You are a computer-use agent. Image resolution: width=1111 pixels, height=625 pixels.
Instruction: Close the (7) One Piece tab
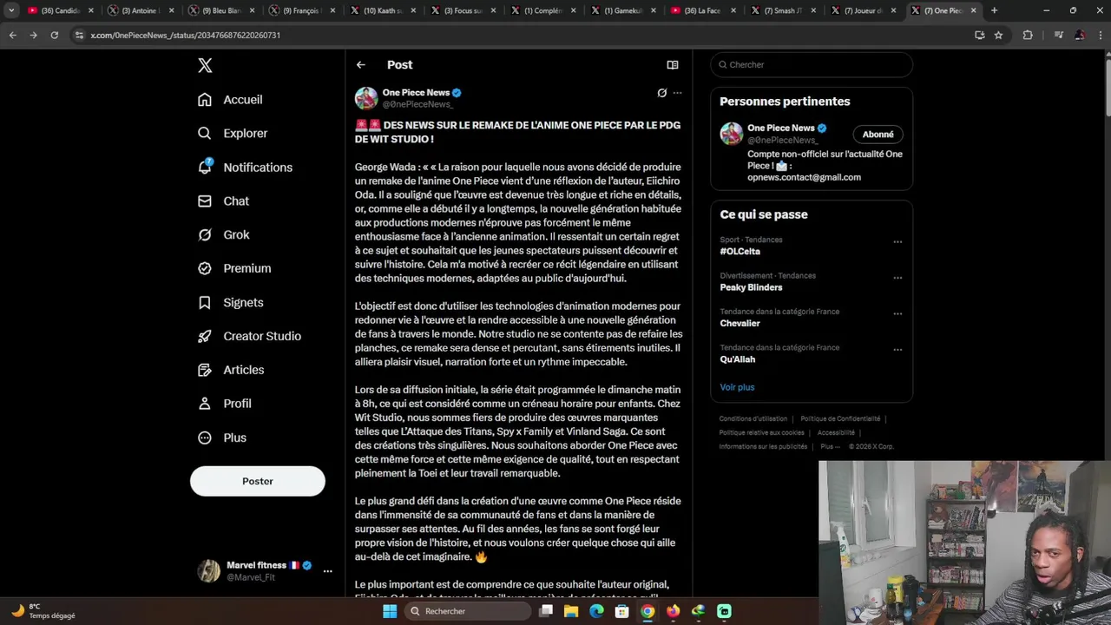[x=973, y=10]
